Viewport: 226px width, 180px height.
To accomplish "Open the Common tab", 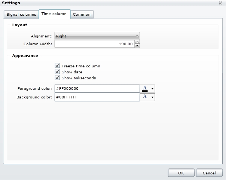I will click(x=81, y=15).
